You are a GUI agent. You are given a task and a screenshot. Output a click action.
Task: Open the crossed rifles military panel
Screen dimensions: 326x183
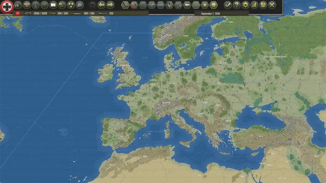[x=44, y=5]
